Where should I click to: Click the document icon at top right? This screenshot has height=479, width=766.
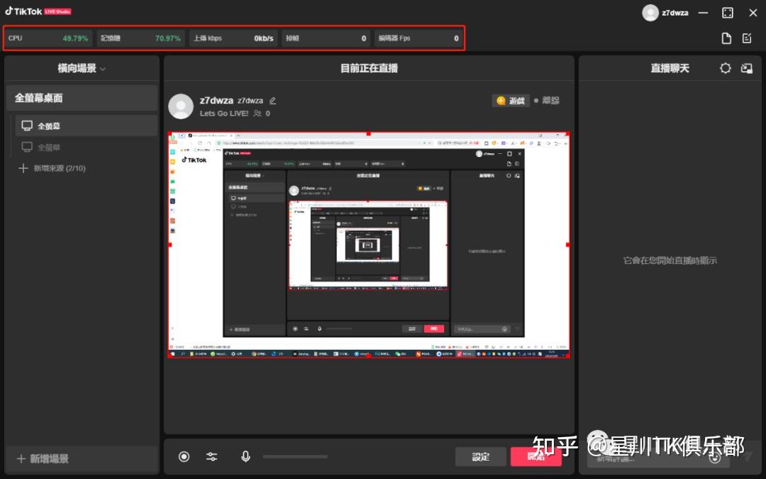(x=726, y=38)
